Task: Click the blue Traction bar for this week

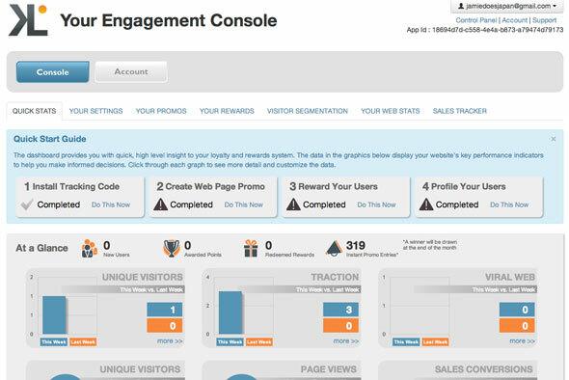Action: pos(230,312)
